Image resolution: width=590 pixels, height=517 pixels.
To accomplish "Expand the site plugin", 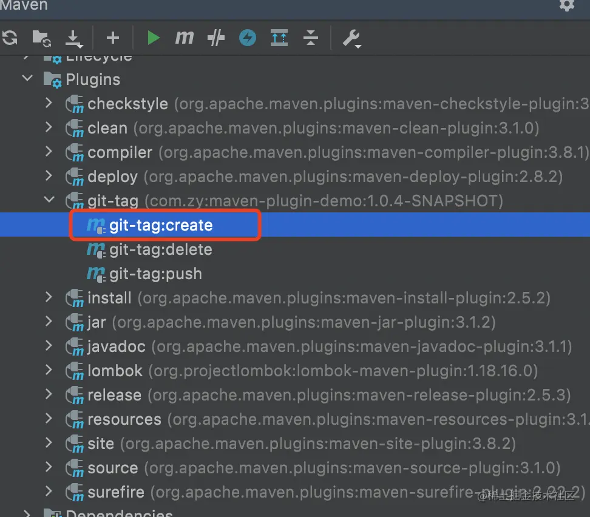I will [x=49, y=443].
